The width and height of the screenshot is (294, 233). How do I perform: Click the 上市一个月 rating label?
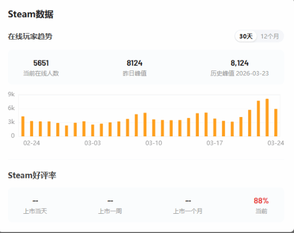click(x=188, y=211)
